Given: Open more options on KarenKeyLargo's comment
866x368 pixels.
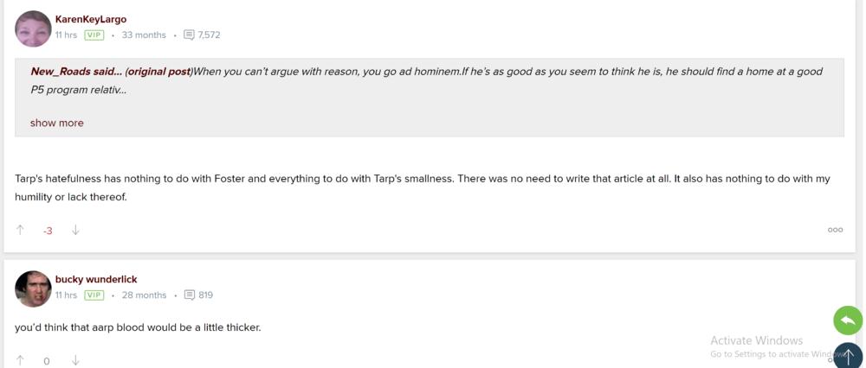Looking at the screenshot, I should point(835,230).
